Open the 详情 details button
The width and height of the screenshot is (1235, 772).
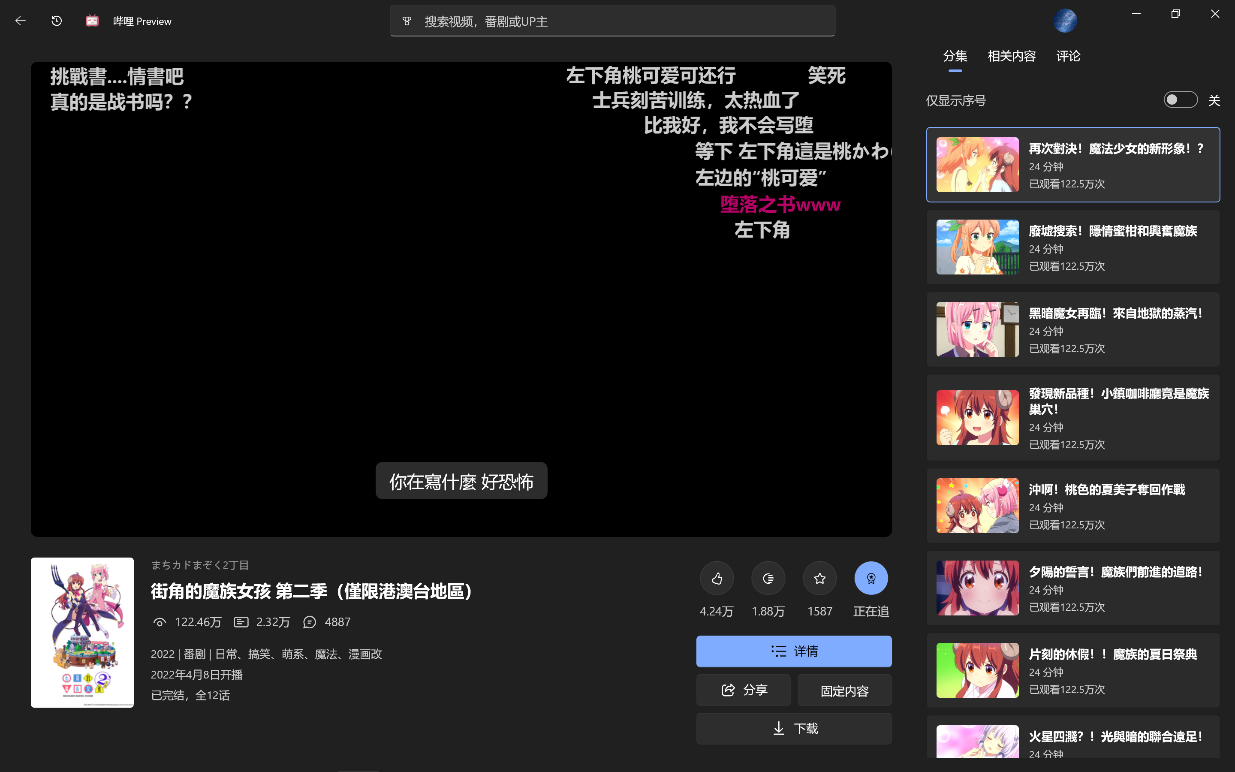coord(794,651)
